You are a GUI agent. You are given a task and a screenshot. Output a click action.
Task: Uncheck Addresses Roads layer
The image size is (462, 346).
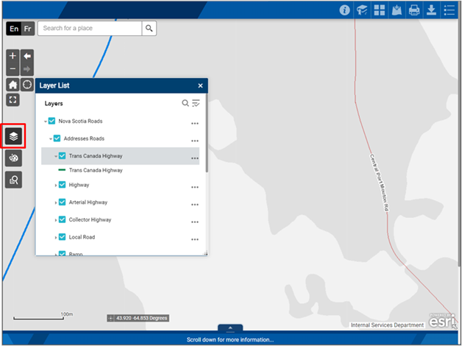click(x=57, y=138)
